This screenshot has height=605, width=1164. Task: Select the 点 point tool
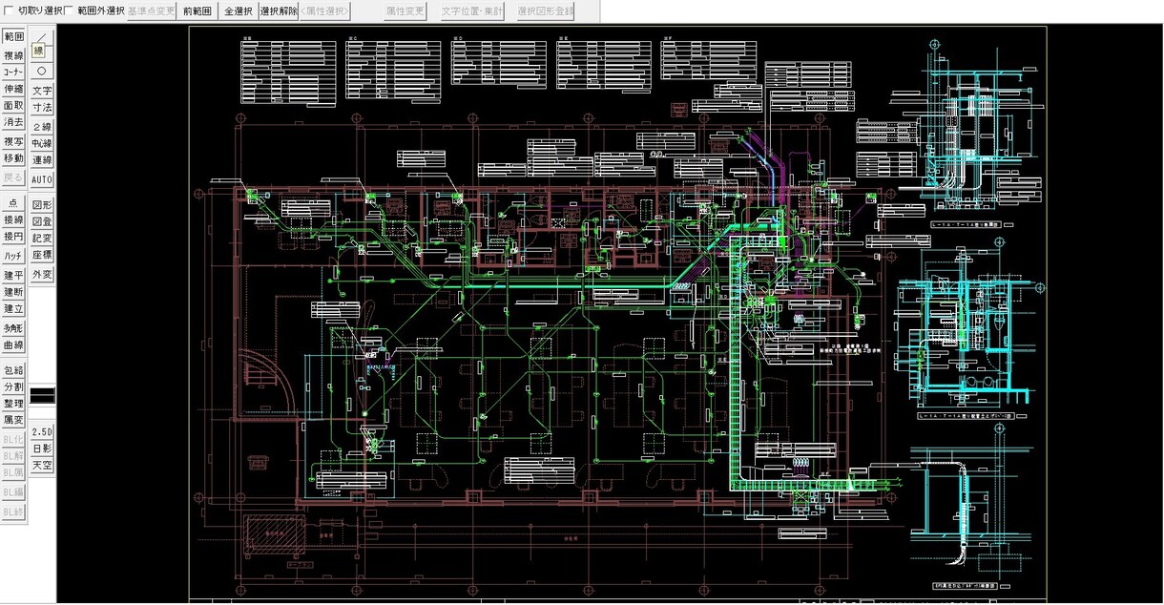(x=13, y=203)
